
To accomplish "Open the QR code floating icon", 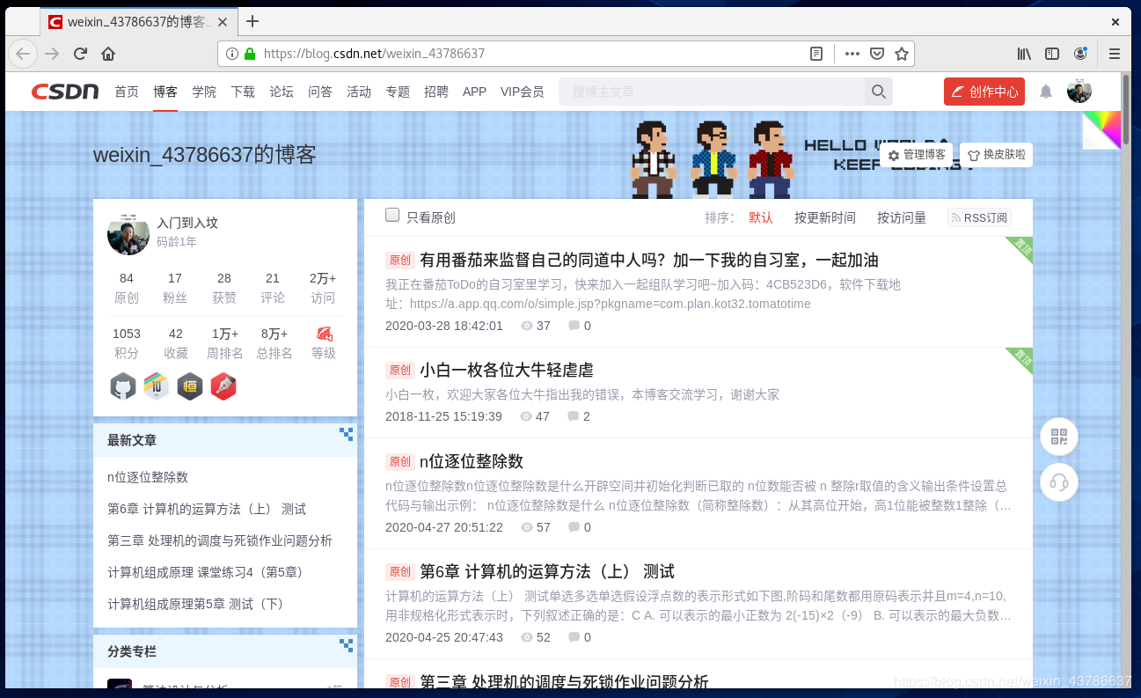I will [1058, 437].
